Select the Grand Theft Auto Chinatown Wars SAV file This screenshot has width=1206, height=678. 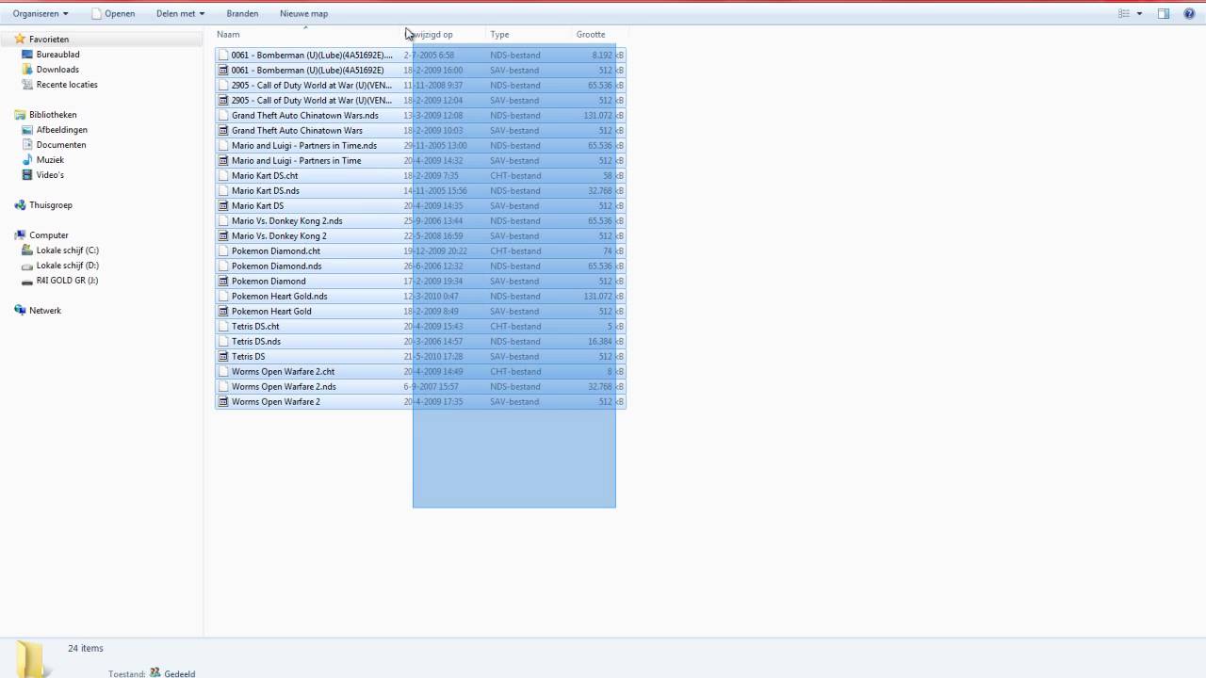click(297, 130)
